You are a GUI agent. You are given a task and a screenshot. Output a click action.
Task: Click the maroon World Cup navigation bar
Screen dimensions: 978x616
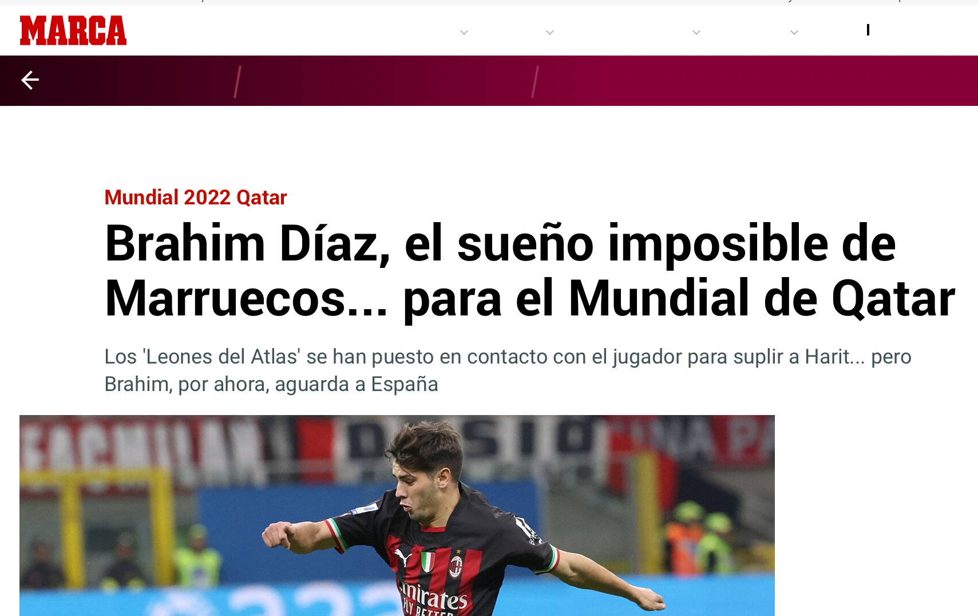pos(489,81)
